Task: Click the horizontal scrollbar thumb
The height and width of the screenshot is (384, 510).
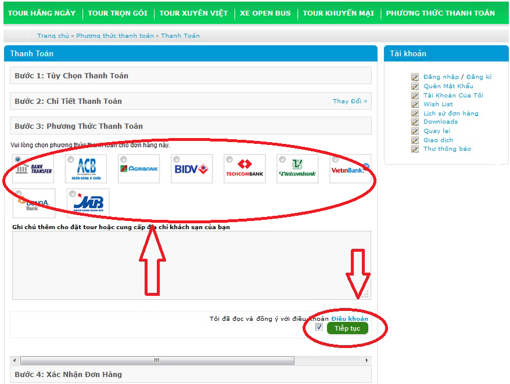Action: click(x=157, y=360)
